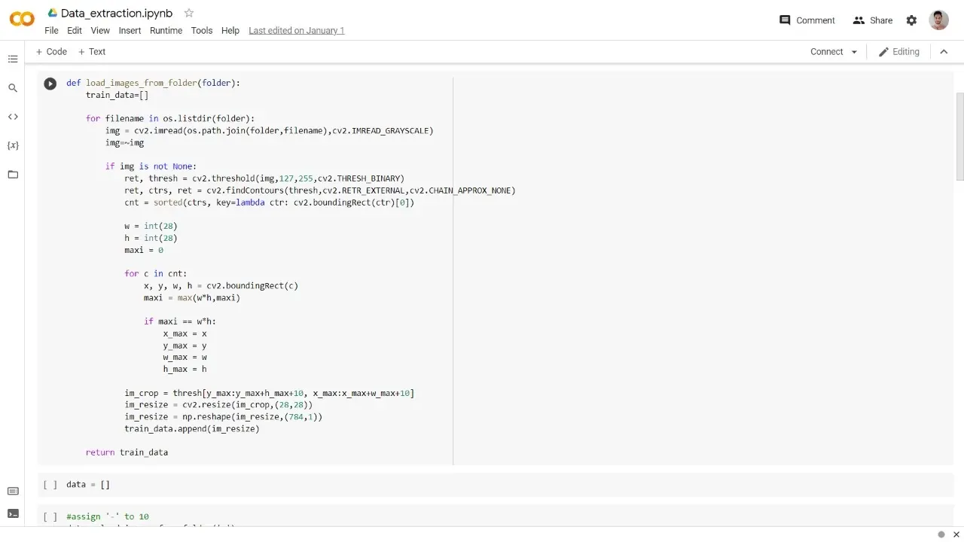Image resolution: width=964 pixels, height=542 pixels.
Task: Run the load_images_from_folder code cell
Action: (x=50, y=84)
